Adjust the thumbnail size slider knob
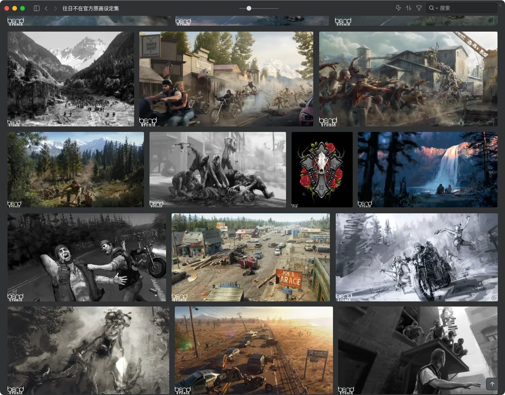Viewport: 505px width, 395px height. [x=249, y=8]
